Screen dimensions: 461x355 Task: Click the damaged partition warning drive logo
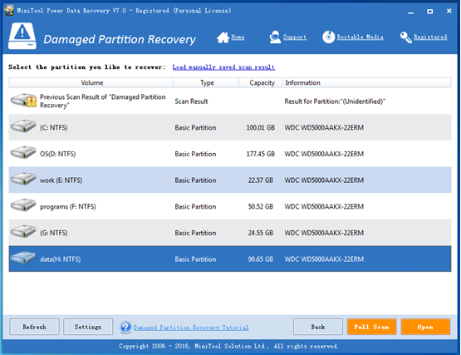click(22, 37)
